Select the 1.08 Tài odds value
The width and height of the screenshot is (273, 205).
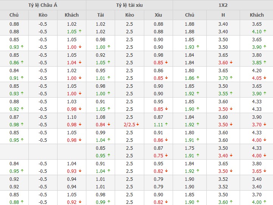pos(100,117)
